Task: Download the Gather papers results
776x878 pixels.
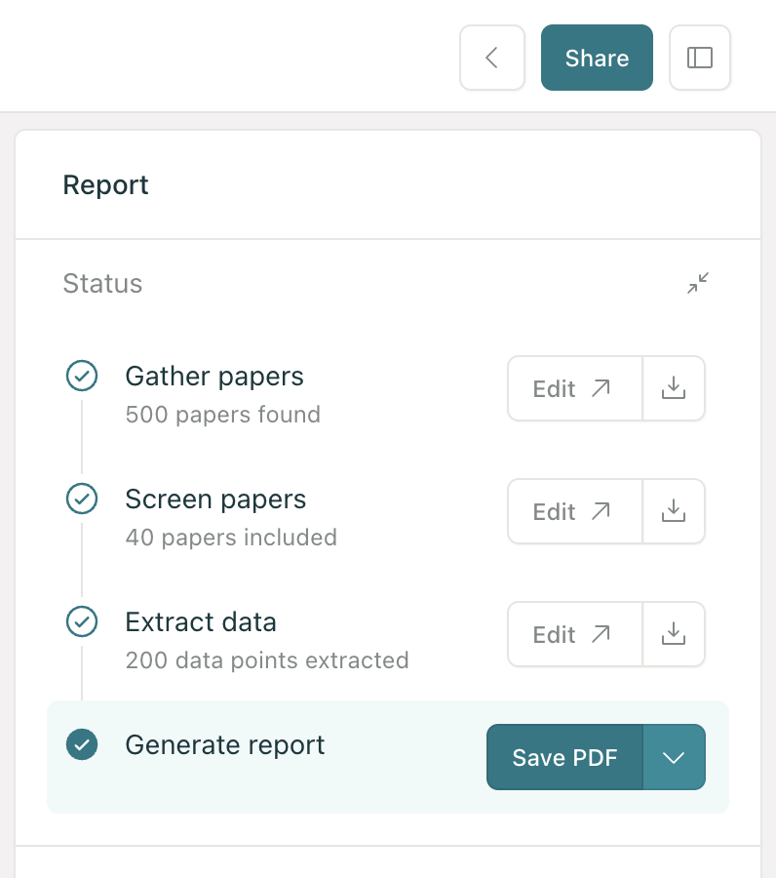Action: pyautogui.click(x=674, y=388)
